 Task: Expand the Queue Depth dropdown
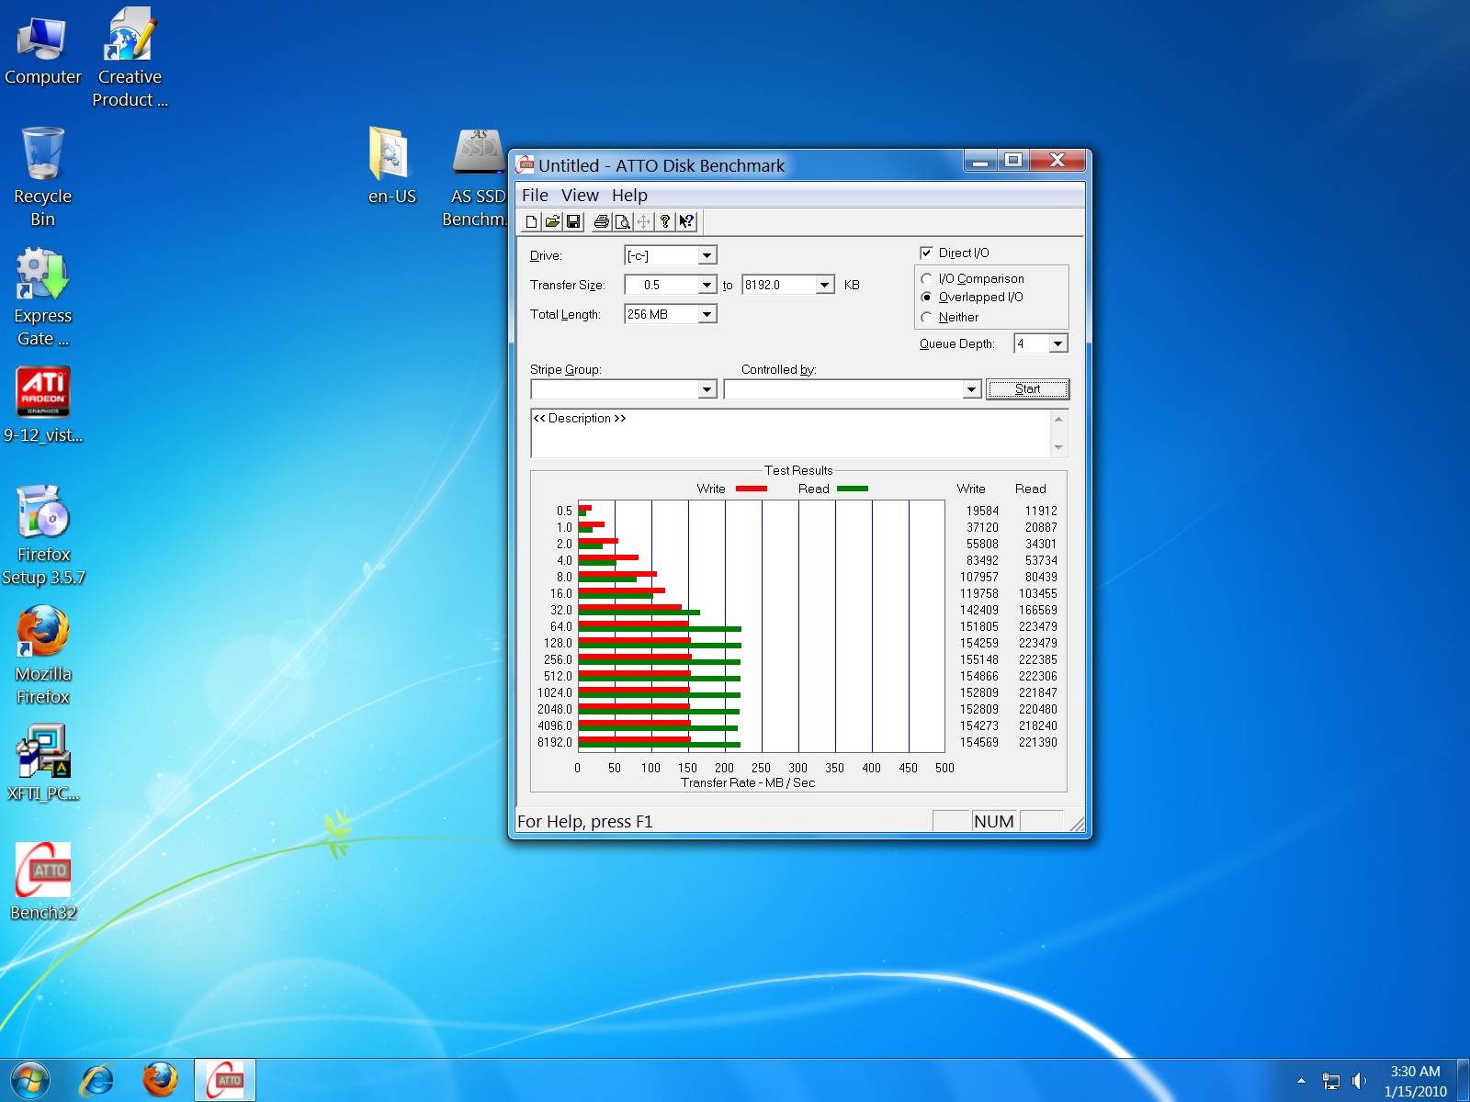[x=1057, y=343]
